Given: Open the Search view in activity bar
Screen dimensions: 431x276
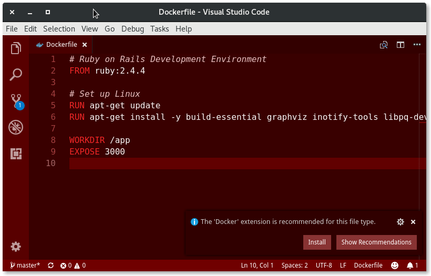Looking at the screenshot, I should point(16,75).
